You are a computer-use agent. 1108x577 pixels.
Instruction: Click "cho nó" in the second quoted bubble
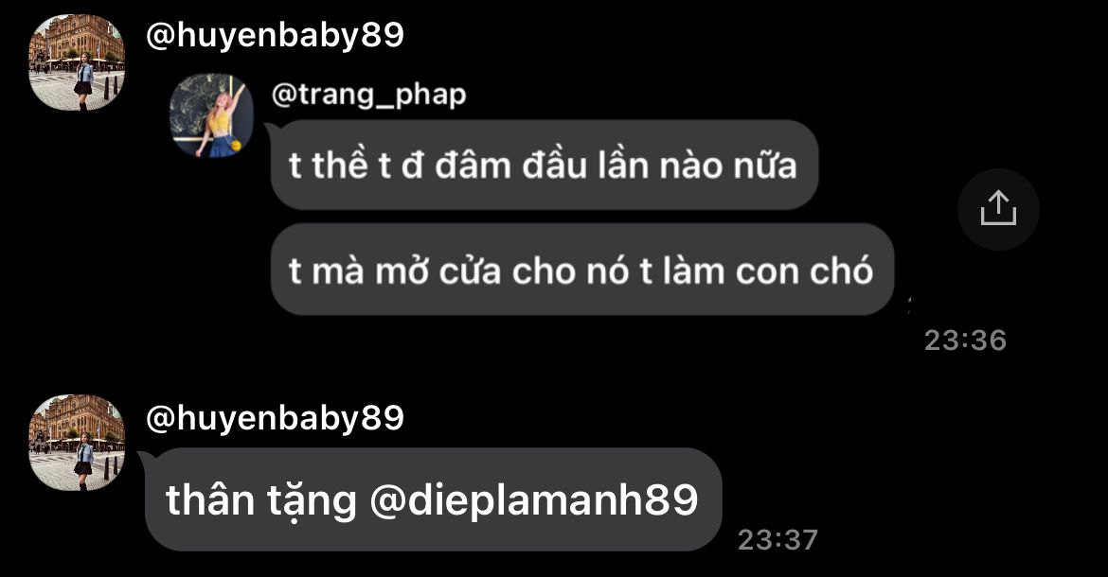point(570,271)
